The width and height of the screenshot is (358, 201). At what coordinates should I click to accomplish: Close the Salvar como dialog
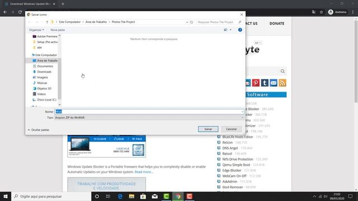point(242,15)
